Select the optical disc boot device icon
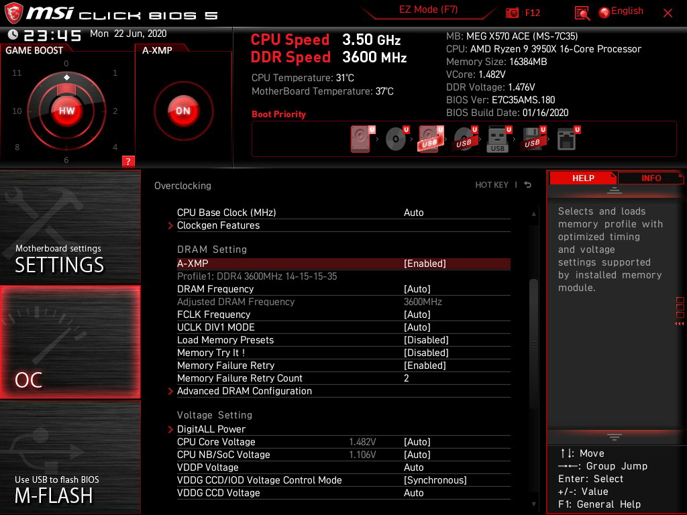Viewport: 687px width, 515px height. (397, 139)
